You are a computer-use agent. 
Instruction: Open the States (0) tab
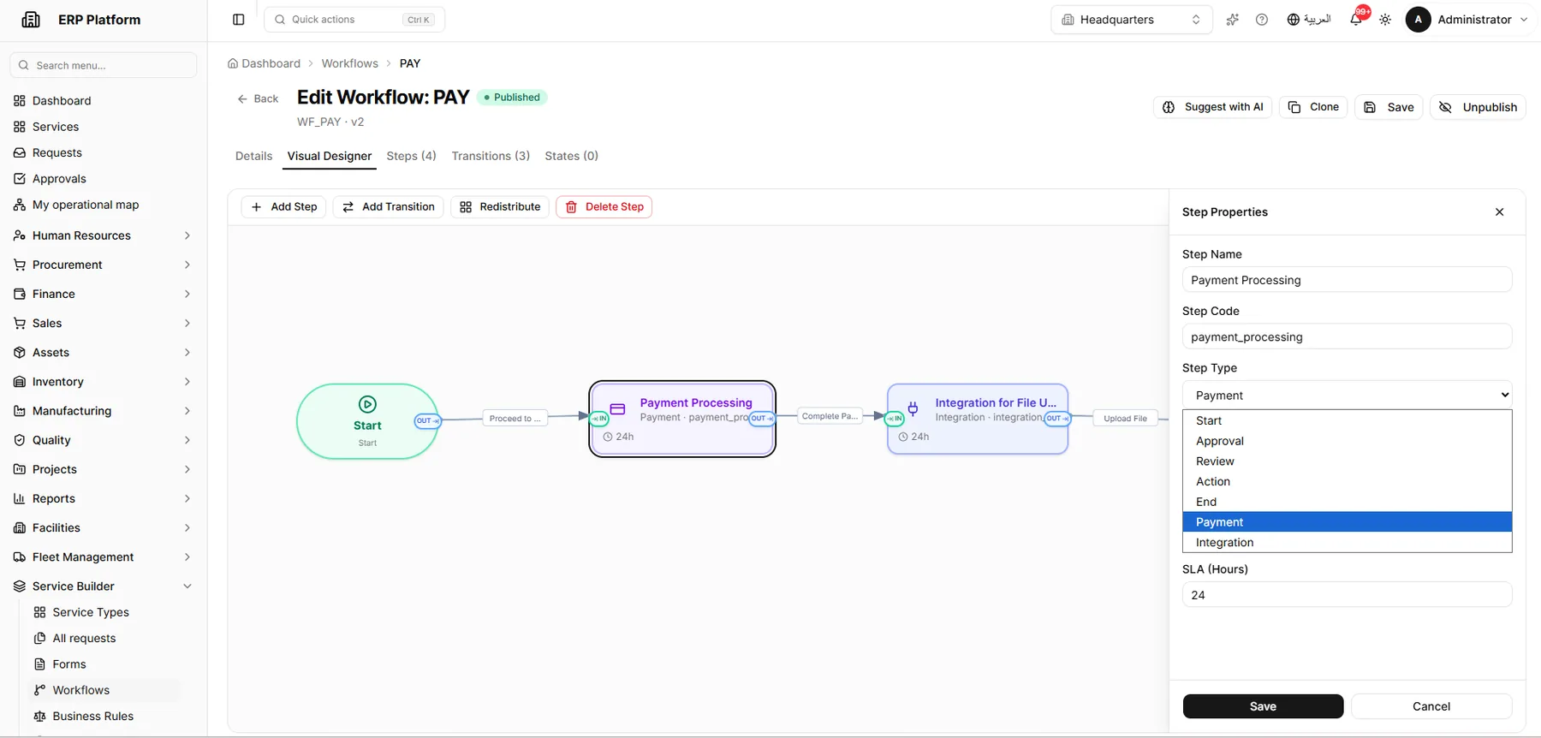571,156
